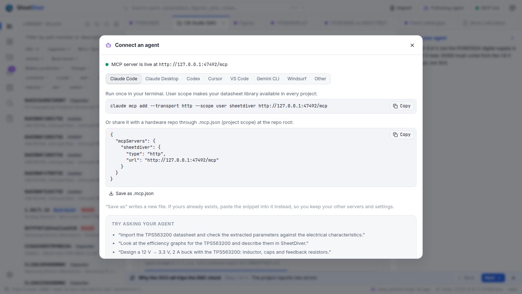This screenshot has width=522, height=294.
Task: Switch to the Cursor tab
Action: tap(215, 79)
